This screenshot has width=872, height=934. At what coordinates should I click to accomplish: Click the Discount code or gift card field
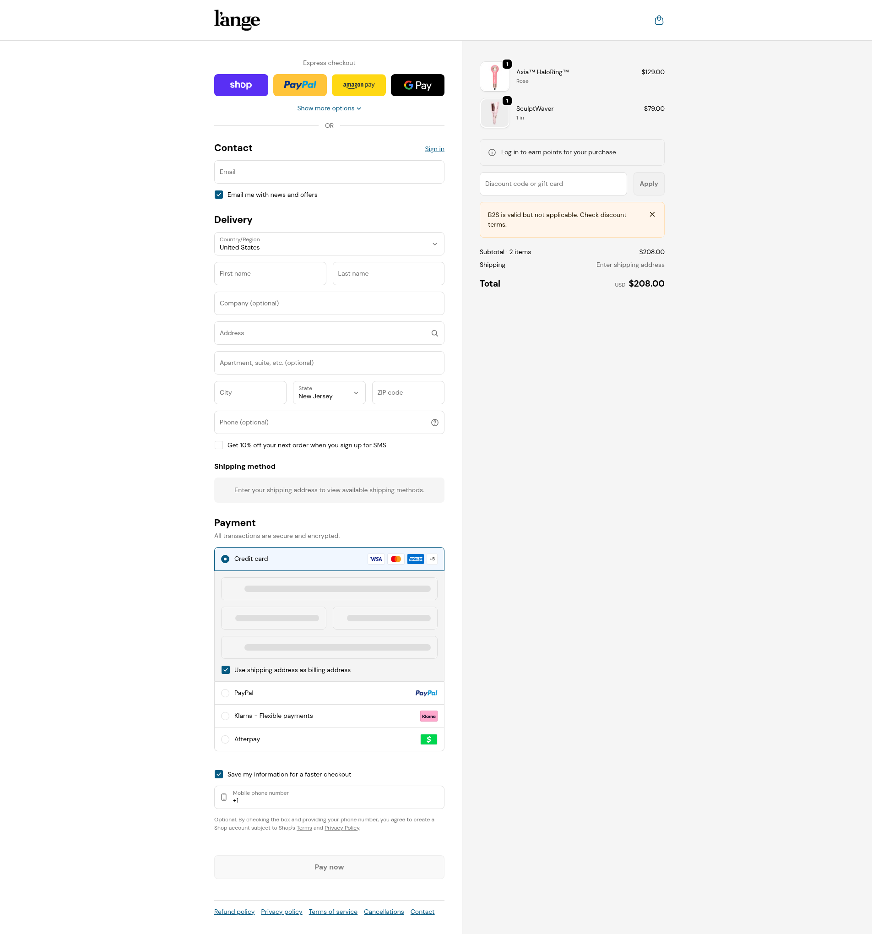point(553,184)
